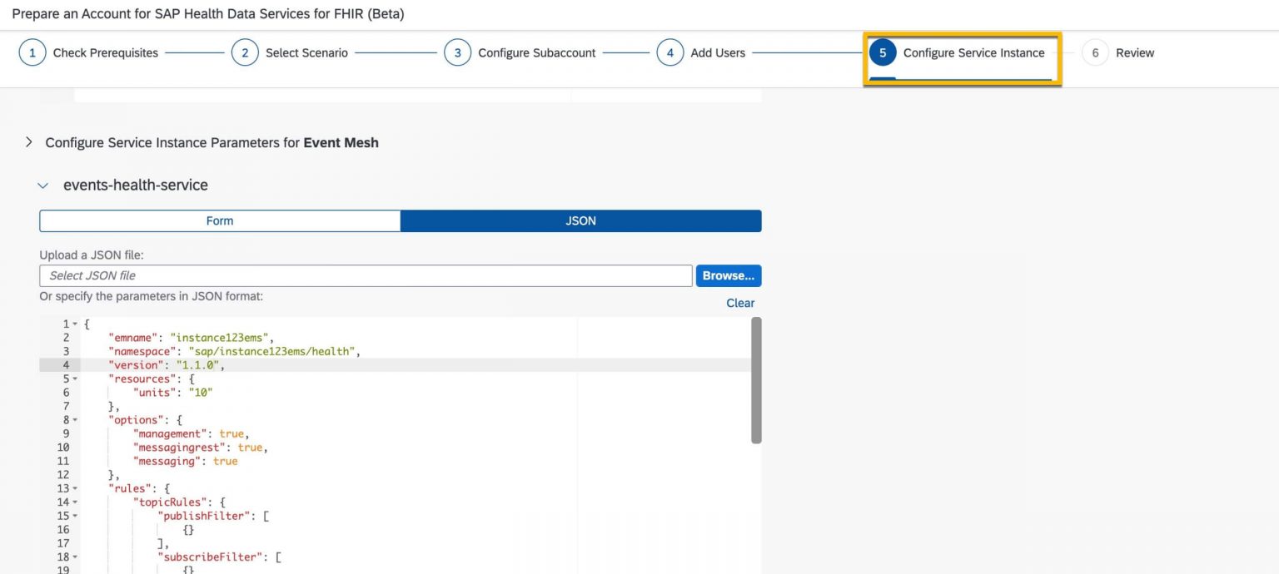Clear the JSON parameters using Clear link
Viewport: 1279px width, 574px height.
click(739, 302)
